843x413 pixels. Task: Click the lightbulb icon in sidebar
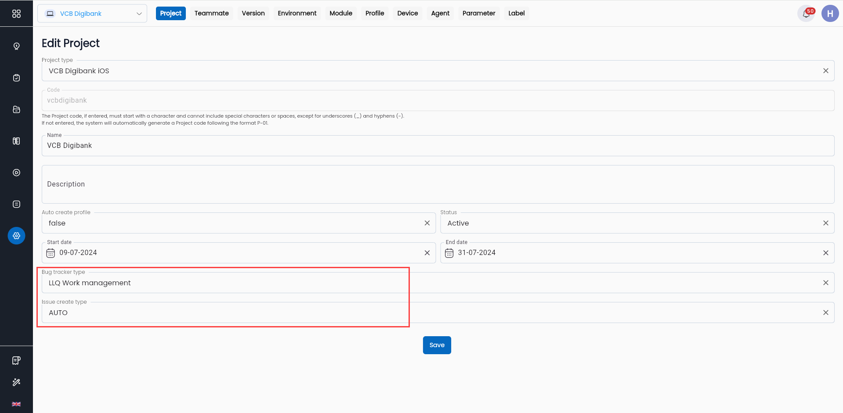click(16, 46)
